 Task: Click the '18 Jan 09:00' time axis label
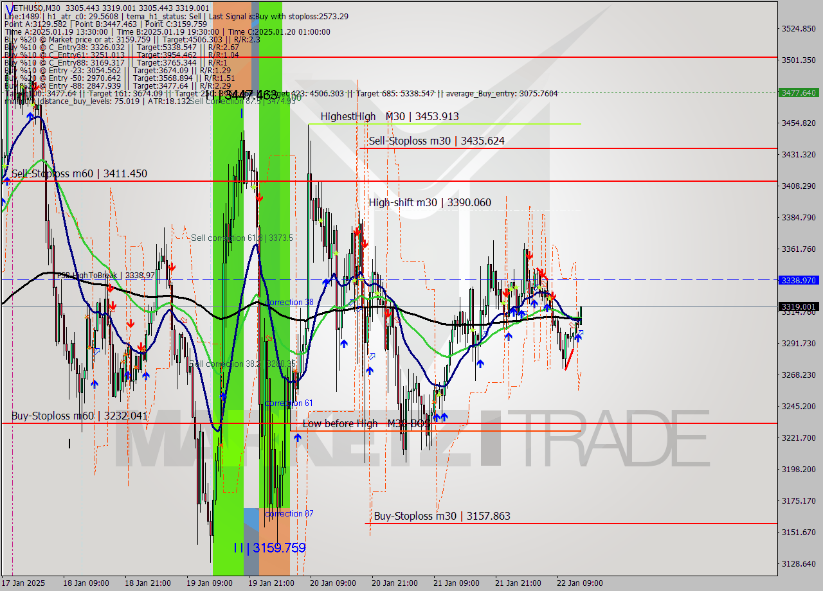click(x=86, y=583)
